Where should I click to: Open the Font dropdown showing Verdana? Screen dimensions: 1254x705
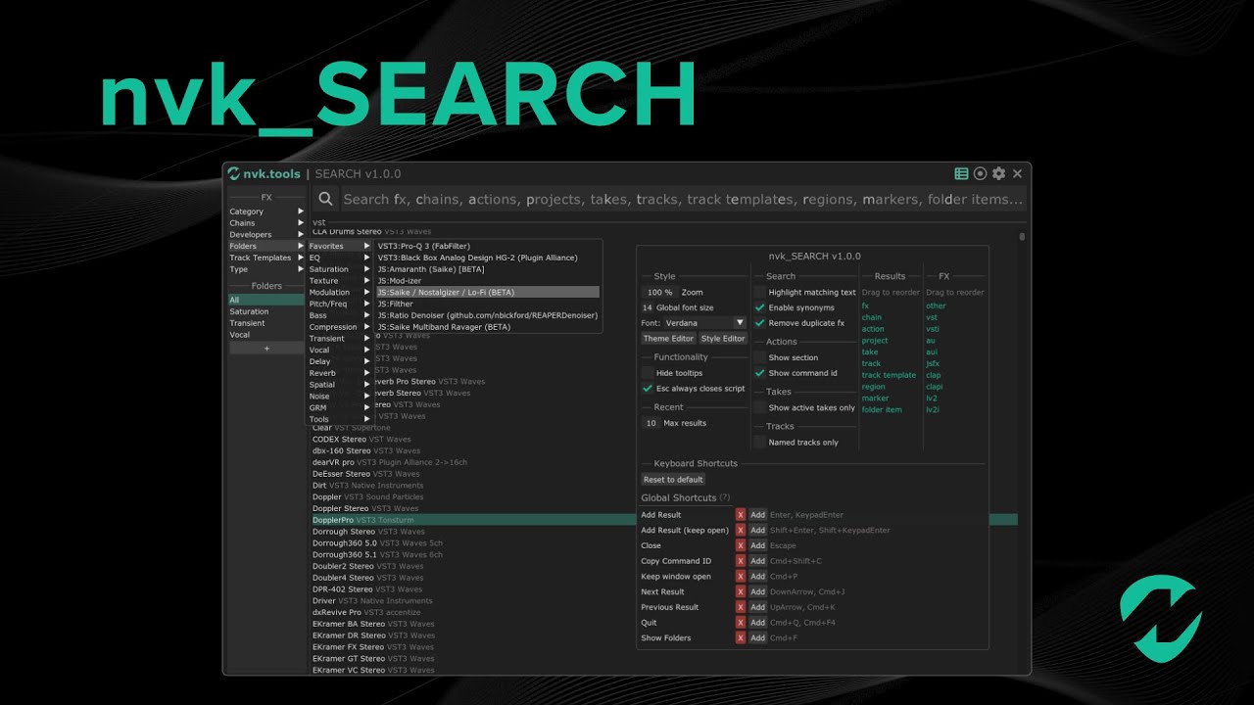tap(704, 322)
